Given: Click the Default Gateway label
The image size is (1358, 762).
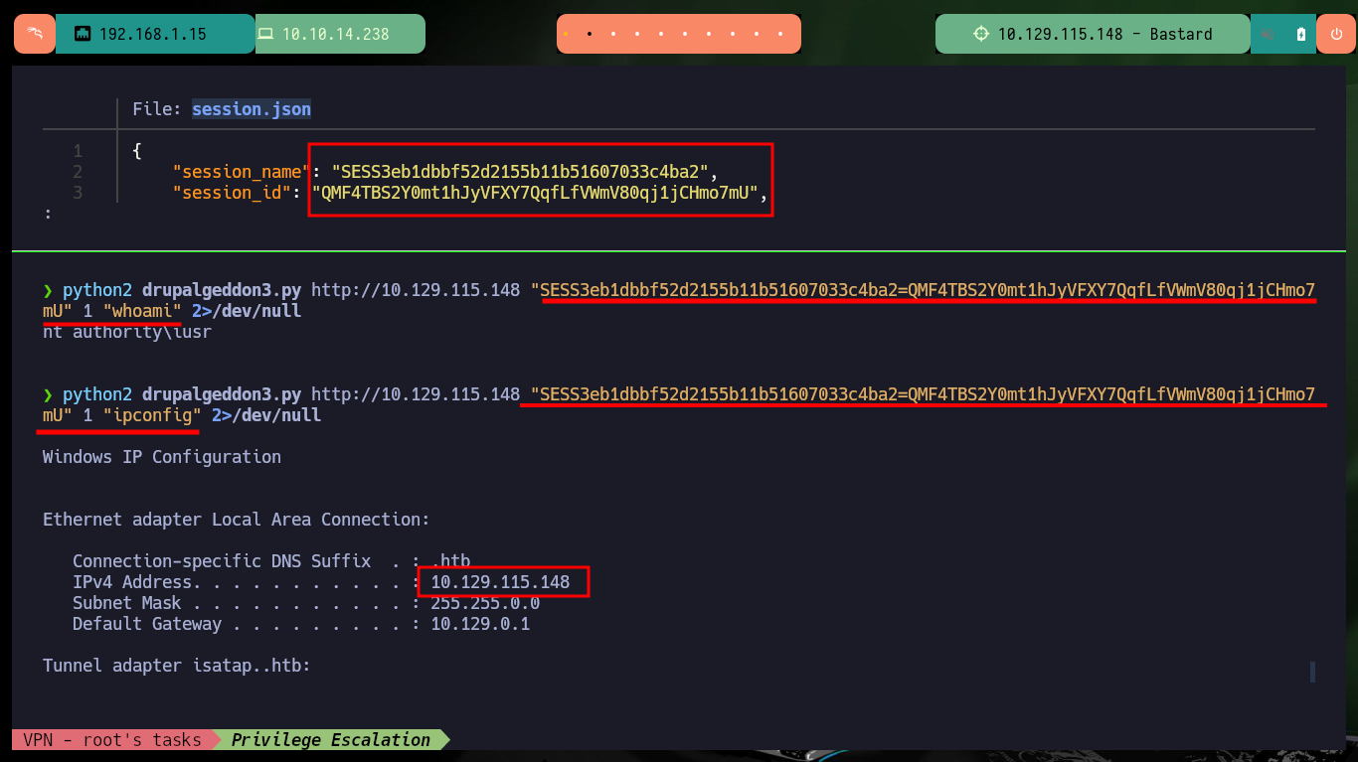Looking at the screenshot, I should [147, 624].
